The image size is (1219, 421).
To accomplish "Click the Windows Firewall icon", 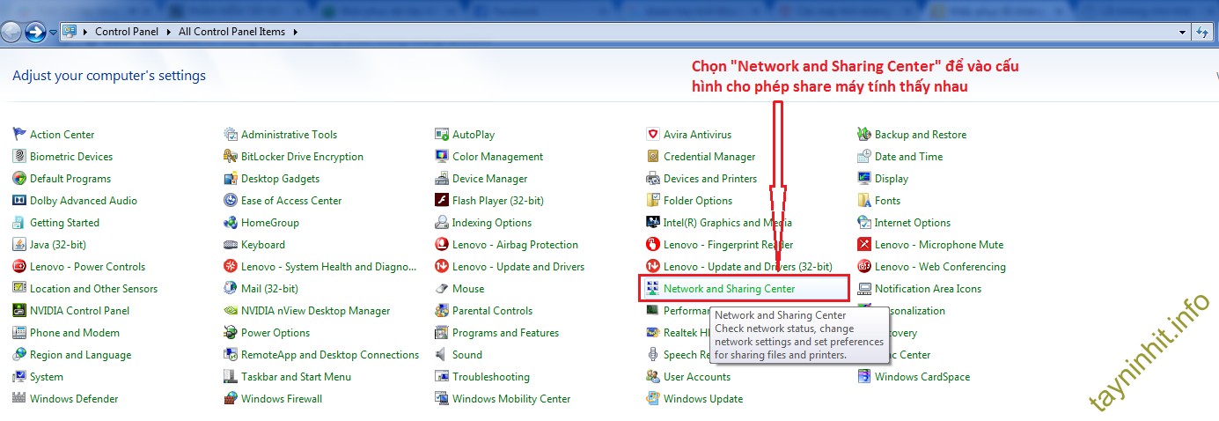I will click(231, 399).
